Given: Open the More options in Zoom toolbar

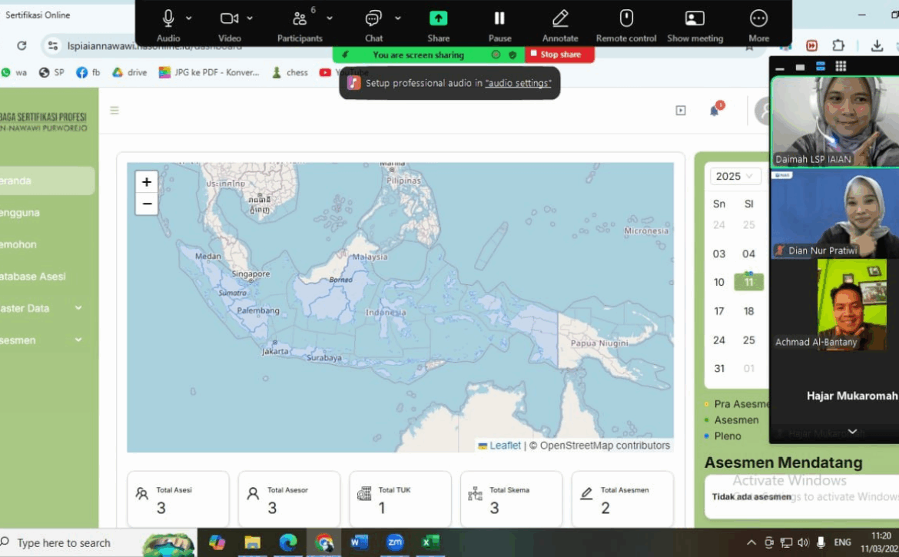Looking at the screenshot, I should (x=758, y=19).
